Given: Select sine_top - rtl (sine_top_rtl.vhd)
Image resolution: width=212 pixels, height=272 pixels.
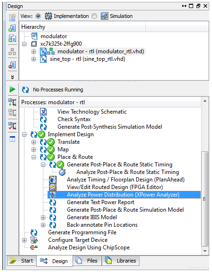Looking at the screenshot, I should click(88, 59).
